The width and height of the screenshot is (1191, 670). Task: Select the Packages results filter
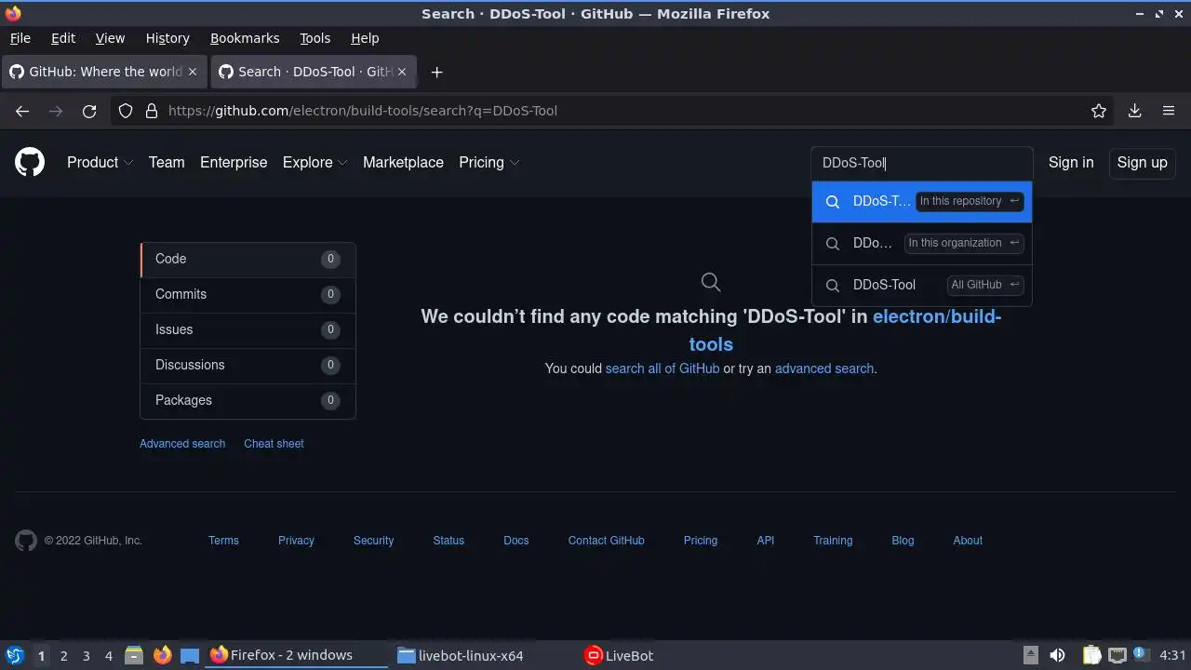[248, 400]
